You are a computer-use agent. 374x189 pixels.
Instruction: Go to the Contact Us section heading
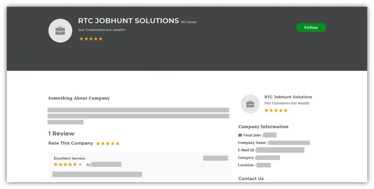coord(251,178)
